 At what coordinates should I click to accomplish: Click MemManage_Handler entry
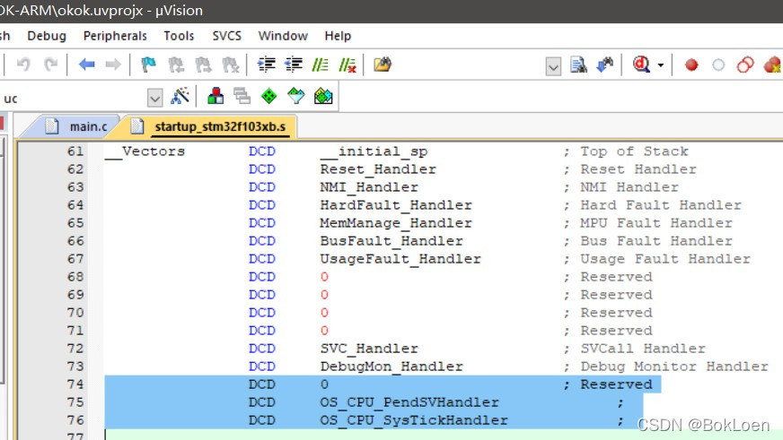click(x=396, y=223)
